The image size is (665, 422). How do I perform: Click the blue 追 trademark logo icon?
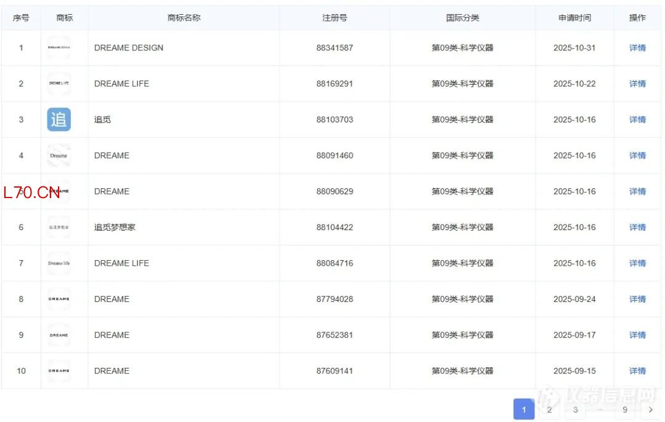(59, 119)
